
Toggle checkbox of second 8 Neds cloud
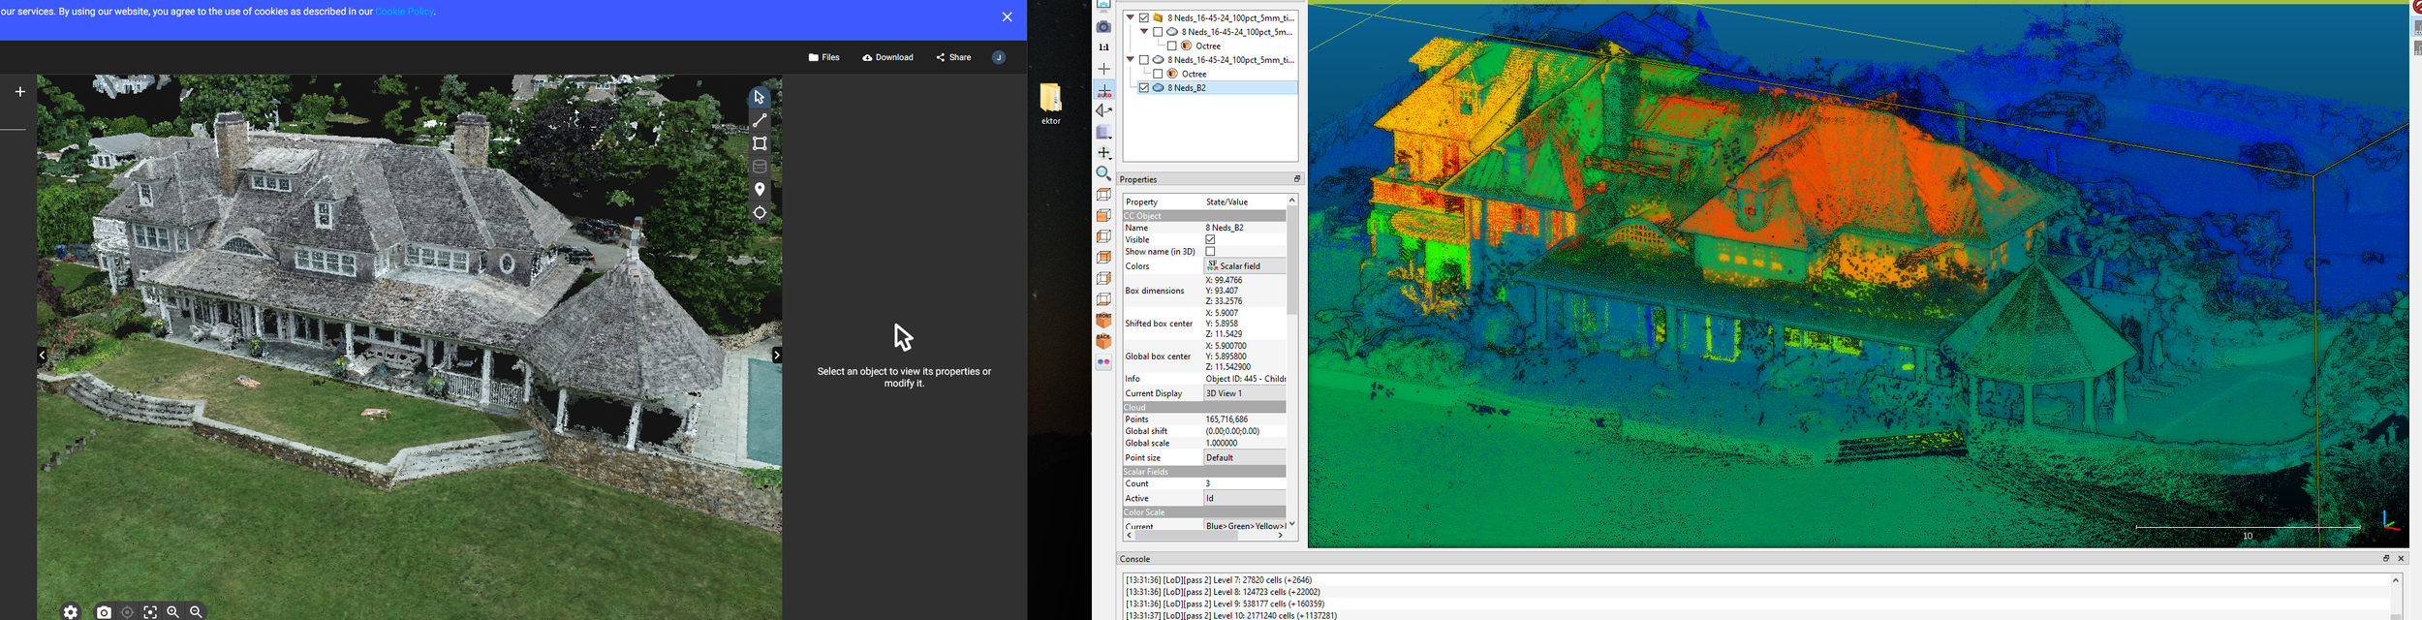tap(1144, 60)
